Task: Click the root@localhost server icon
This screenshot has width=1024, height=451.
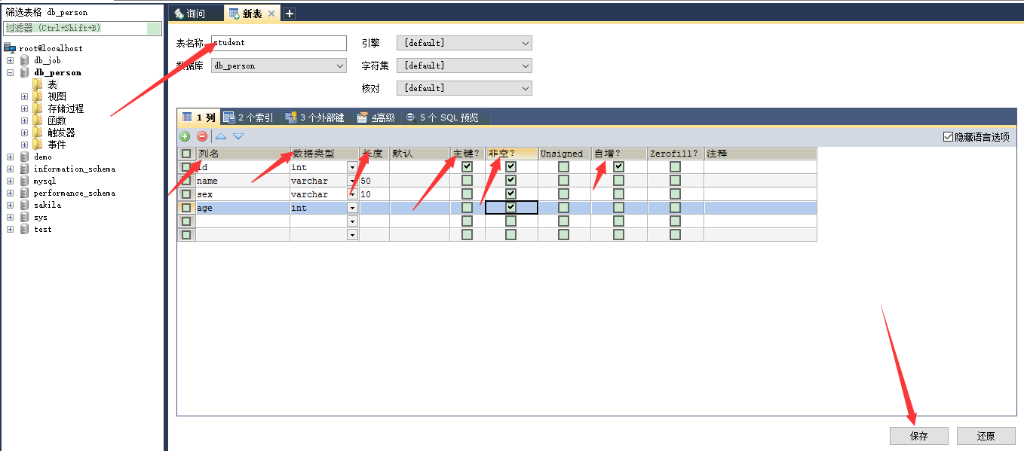Action: click(11, 48)
